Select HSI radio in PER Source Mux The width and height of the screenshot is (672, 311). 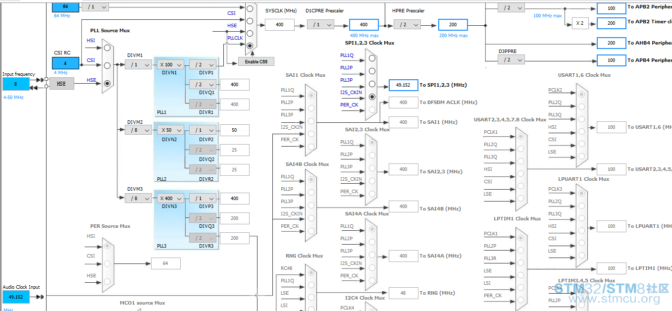(107, 246)
